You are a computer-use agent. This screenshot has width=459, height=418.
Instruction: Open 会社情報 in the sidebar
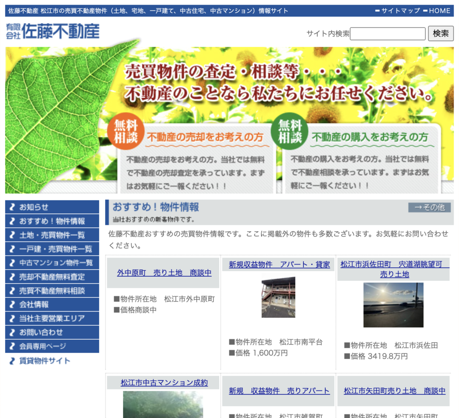52,304
